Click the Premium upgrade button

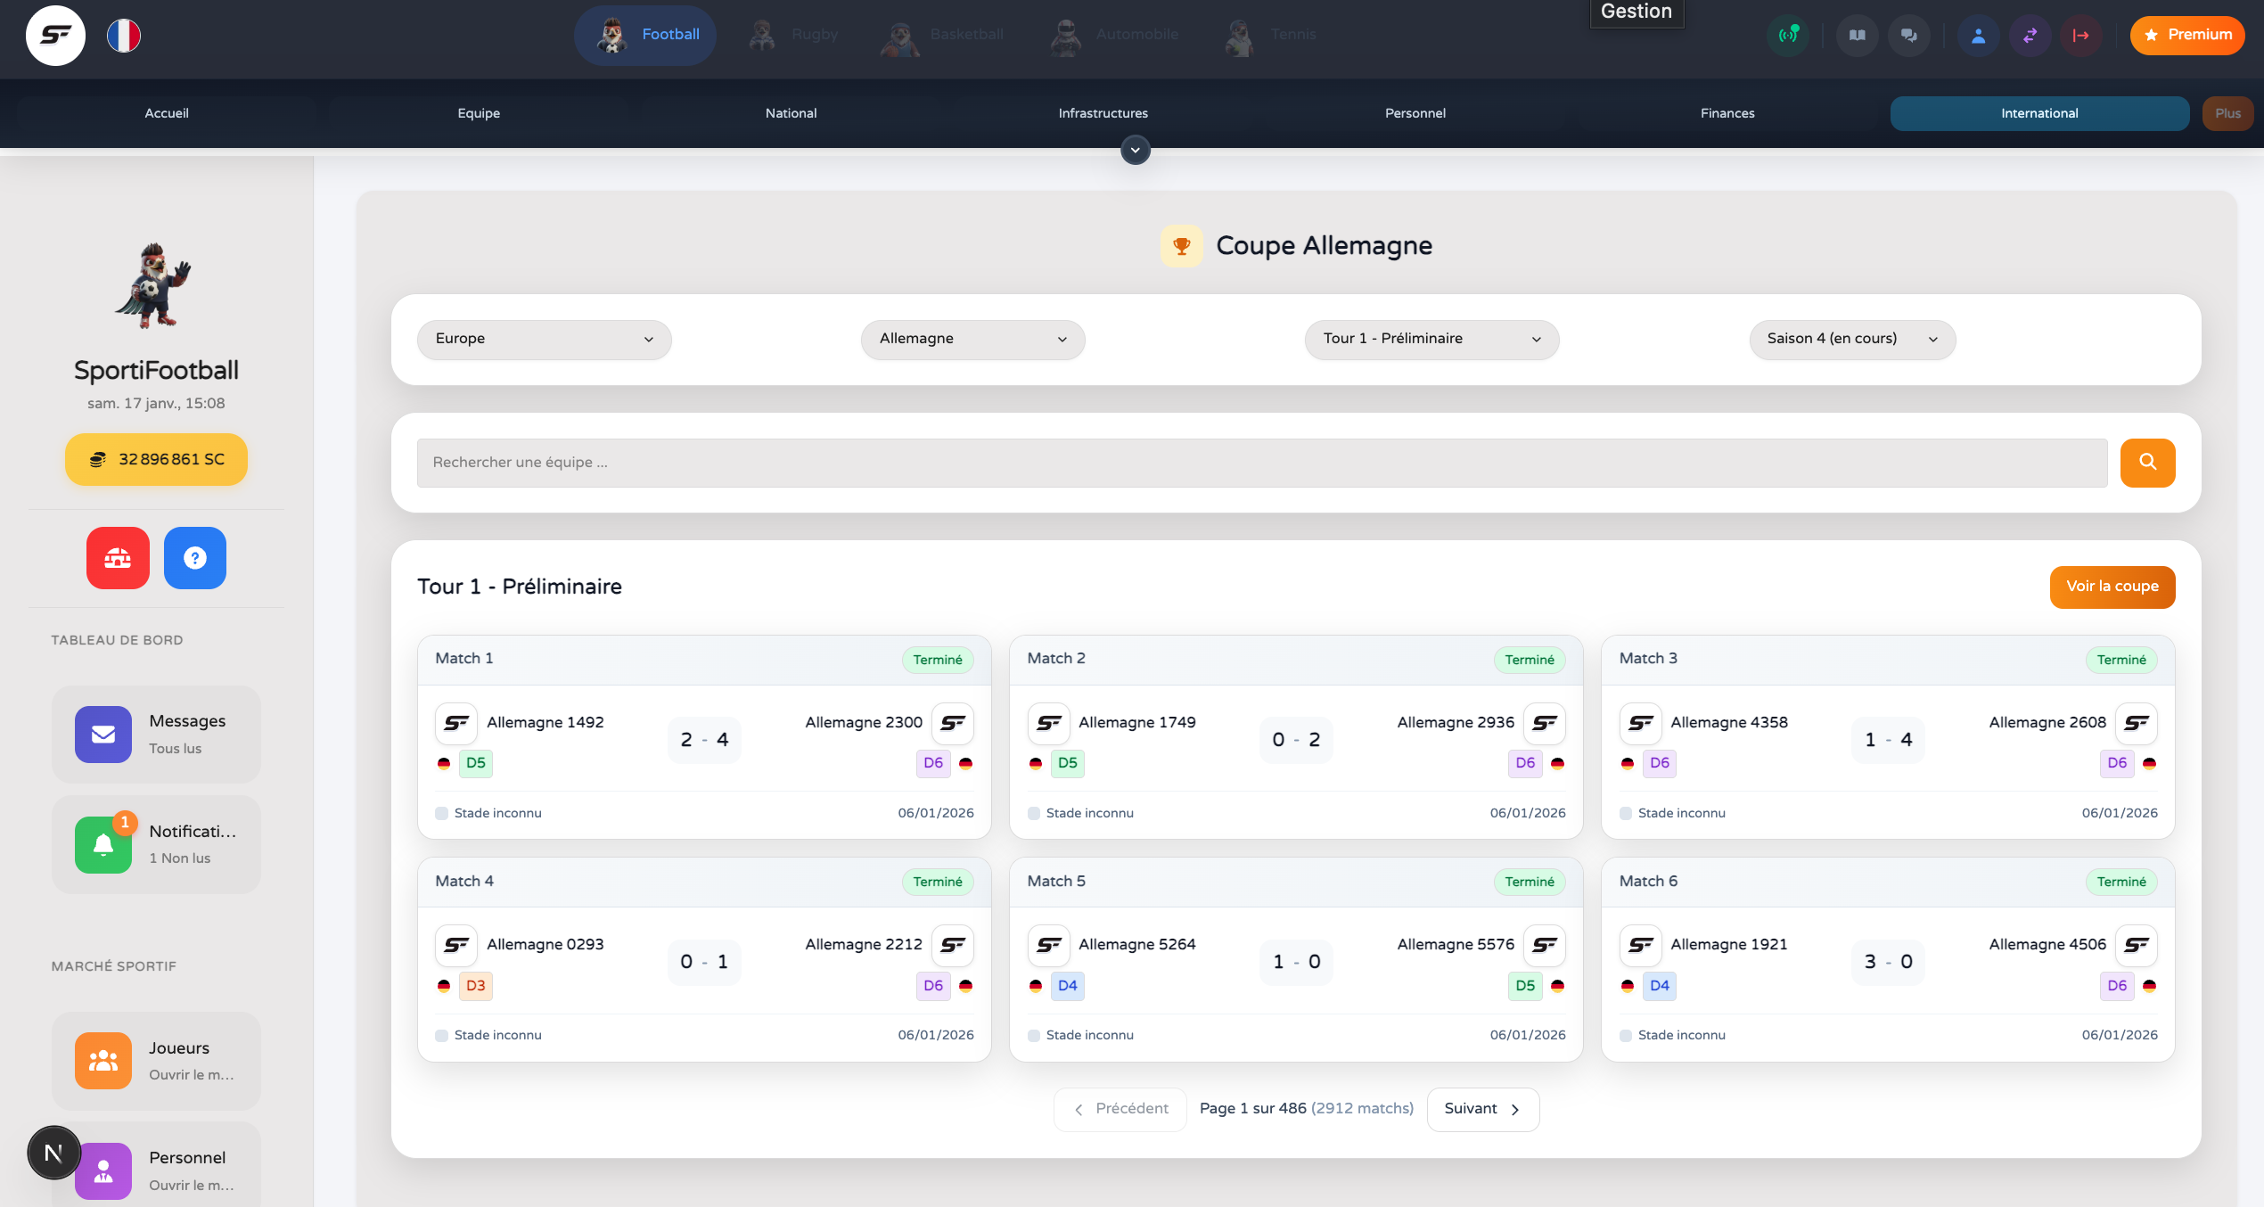click(x=2186, y=36)
